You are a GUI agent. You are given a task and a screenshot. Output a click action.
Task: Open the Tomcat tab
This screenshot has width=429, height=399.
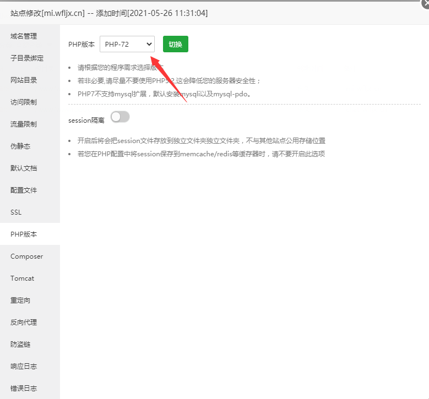(30, 278)
